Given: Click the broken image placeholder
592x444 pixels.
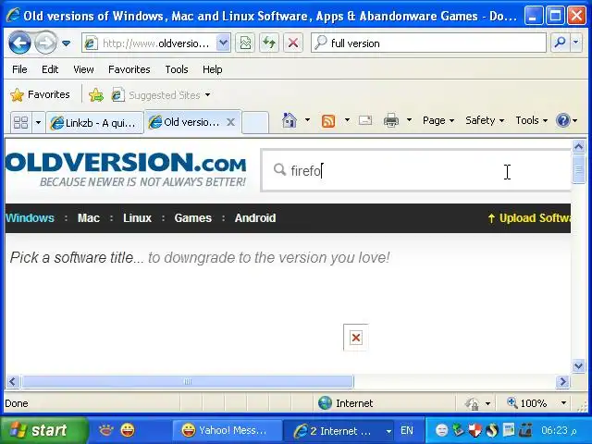Looking at the screenshot, I should (355, 338).
